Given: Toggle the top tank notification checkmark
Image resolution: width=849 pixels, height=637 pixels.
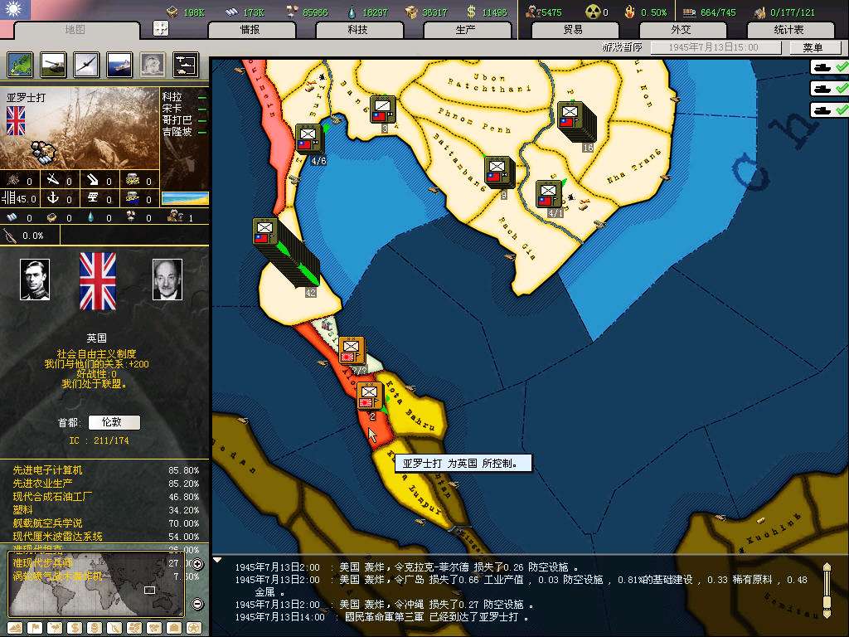Looking at the screenshot, I should (x=829, y=67).
